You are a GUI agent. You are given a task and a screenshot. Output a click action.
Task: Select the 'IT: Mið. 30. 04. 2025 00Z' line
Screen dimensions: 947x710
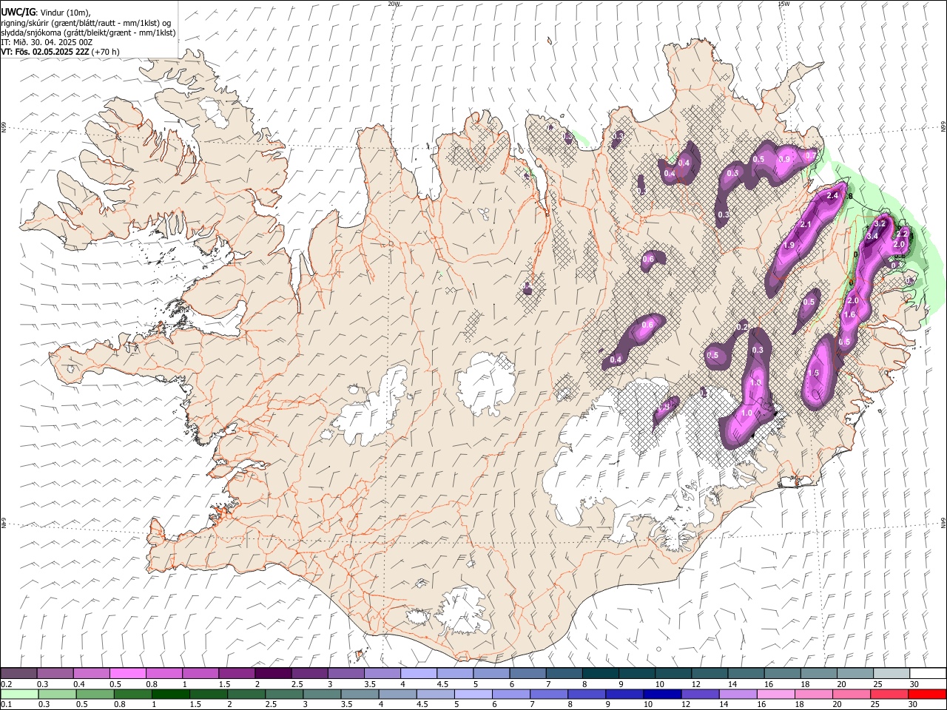click(x=47, y=42)
